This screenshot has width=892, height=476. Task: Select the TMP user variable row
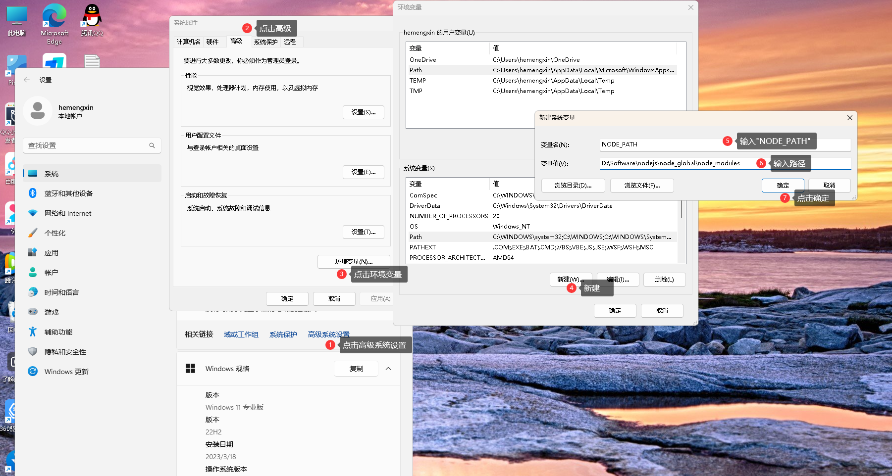541,91
